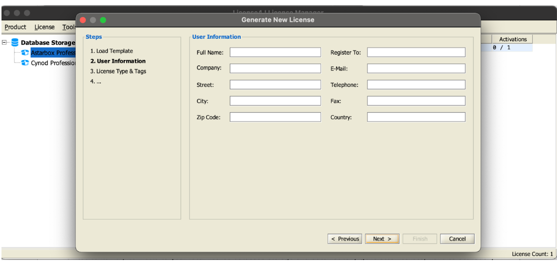Open the License menu

pyautogui.click(x=44, y=27)
